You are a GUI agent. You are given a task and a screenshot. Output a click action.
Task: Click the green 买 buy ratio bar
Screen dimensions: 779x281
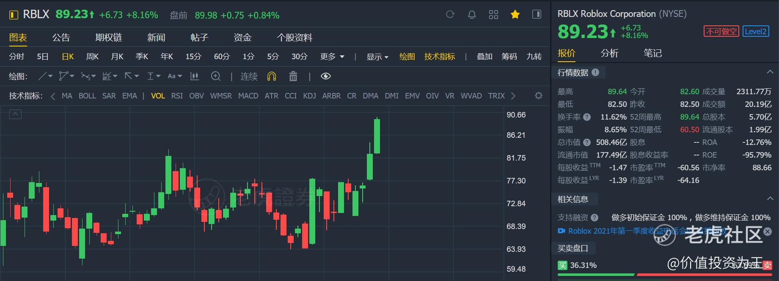pyautogui.click(x=596, y=275)
